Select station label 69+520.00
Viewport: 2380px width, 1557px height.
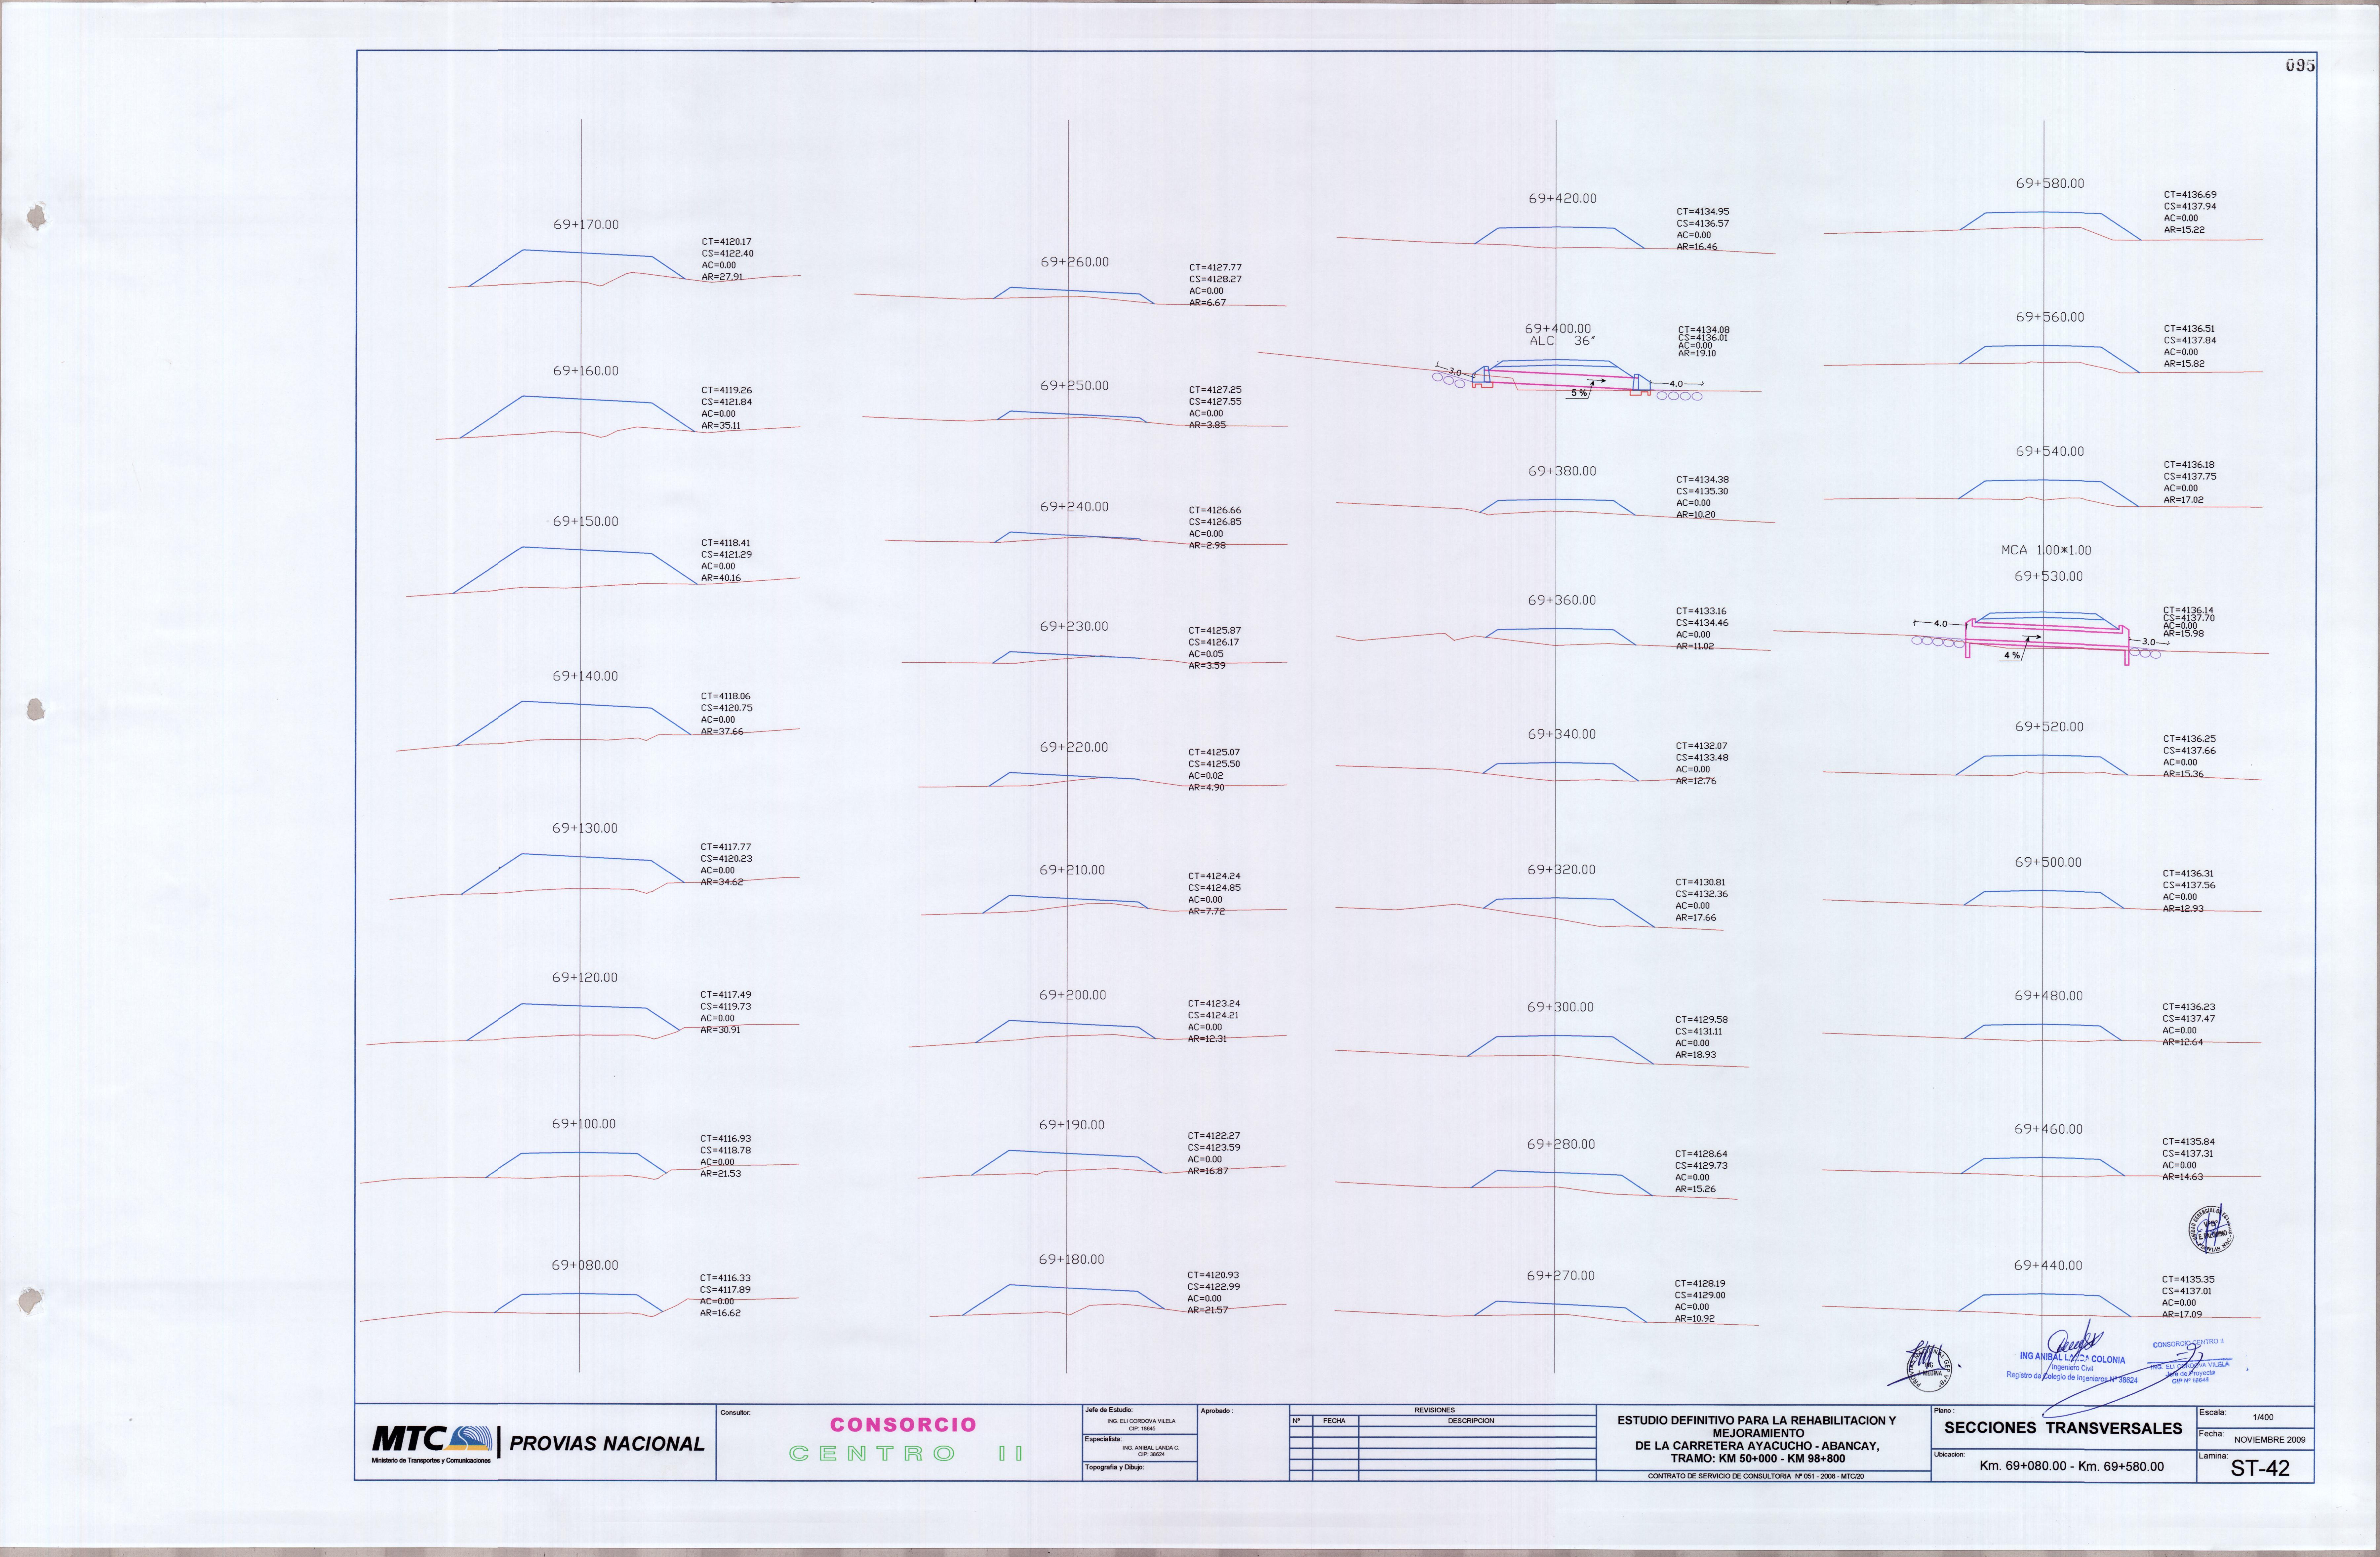2049,727
